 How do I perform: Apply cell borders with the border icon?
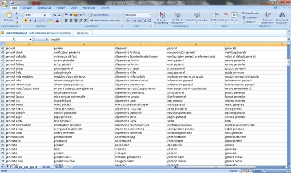point(43,20)
